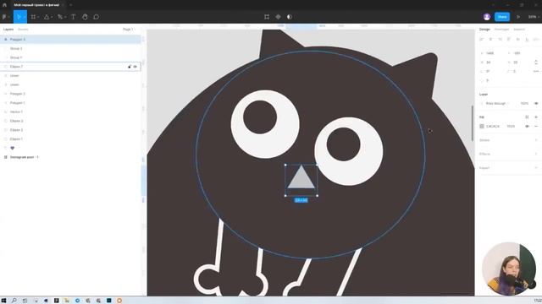This screenshot has width=542, height=304.
Task: Select the Move tool
Action: click(19, 17)
